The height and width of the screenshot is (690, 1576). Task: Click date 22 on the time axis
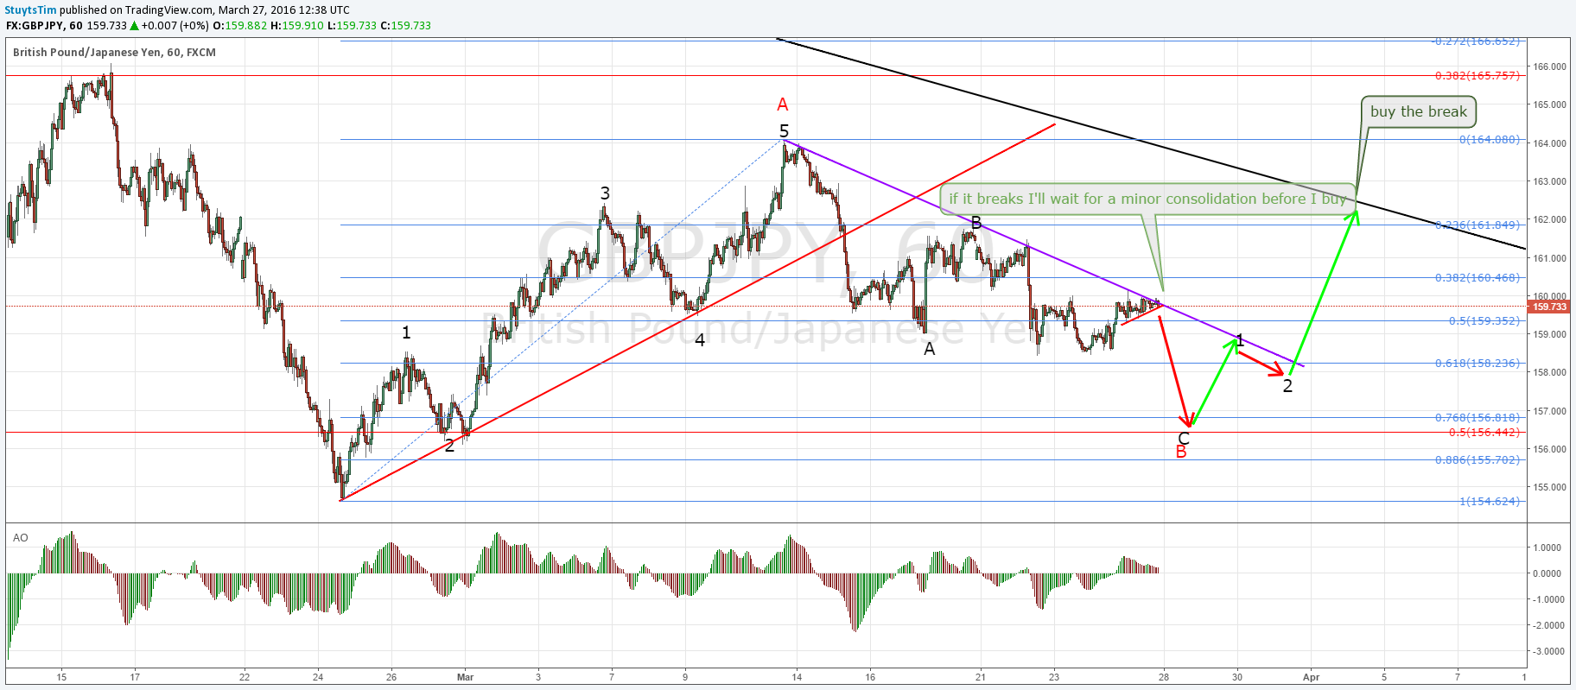click(x=245, y=677)
